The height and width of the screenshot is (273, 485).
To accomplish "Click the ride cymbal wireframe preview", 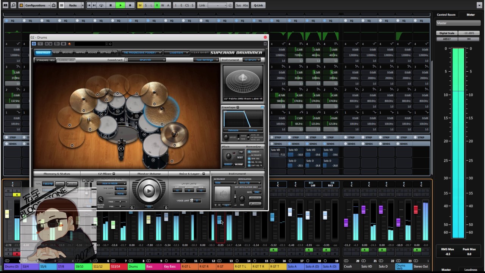I will click(243, 80).
